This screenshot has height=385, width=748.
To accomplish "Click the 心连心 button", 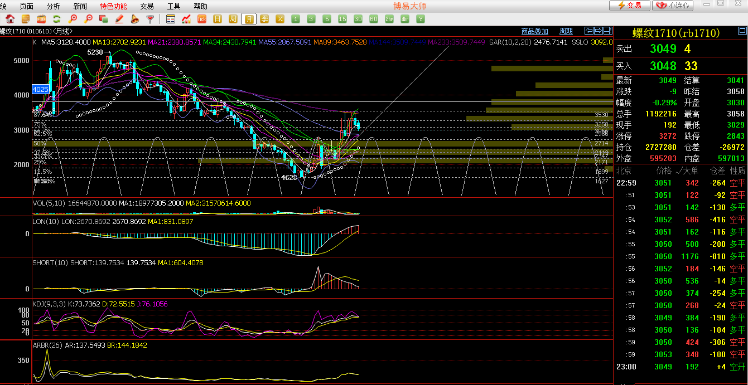I will tap(673, 6).
